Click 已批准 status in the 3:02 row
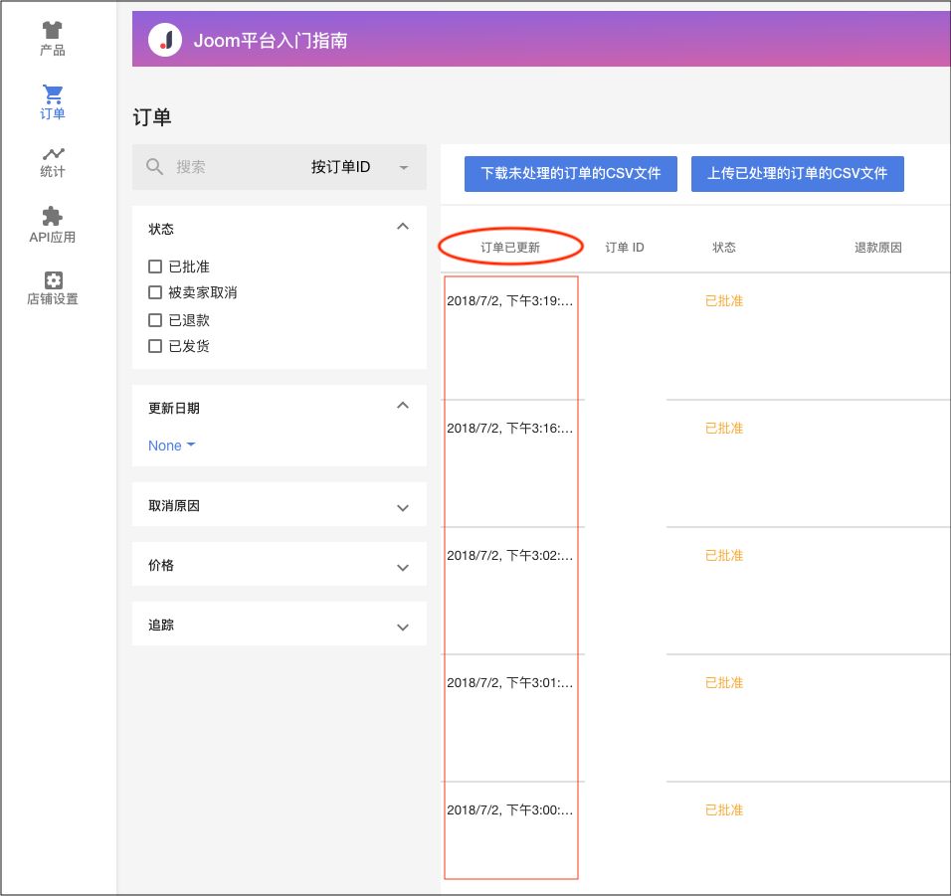The image size is (951, 896). pyautogui.click(x=724, y=555)
